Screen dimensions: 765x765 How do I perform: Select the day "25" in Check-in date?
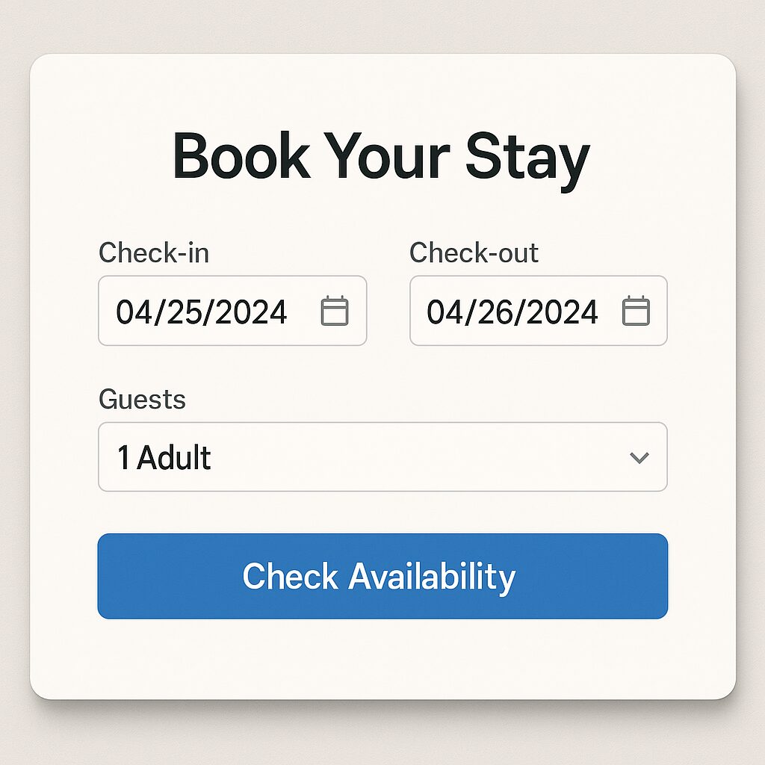coord(184,312)
